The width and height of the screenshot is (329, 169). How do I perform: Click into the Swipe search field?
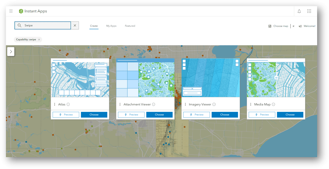43,25
